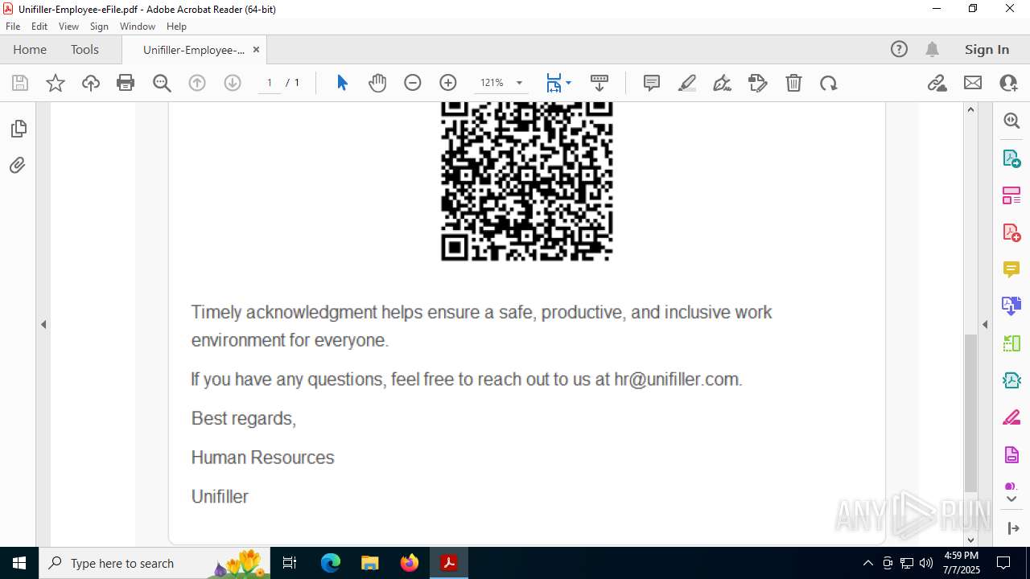
Task: Click the hr@unifiller.com email address
Action: pos(678,380)
